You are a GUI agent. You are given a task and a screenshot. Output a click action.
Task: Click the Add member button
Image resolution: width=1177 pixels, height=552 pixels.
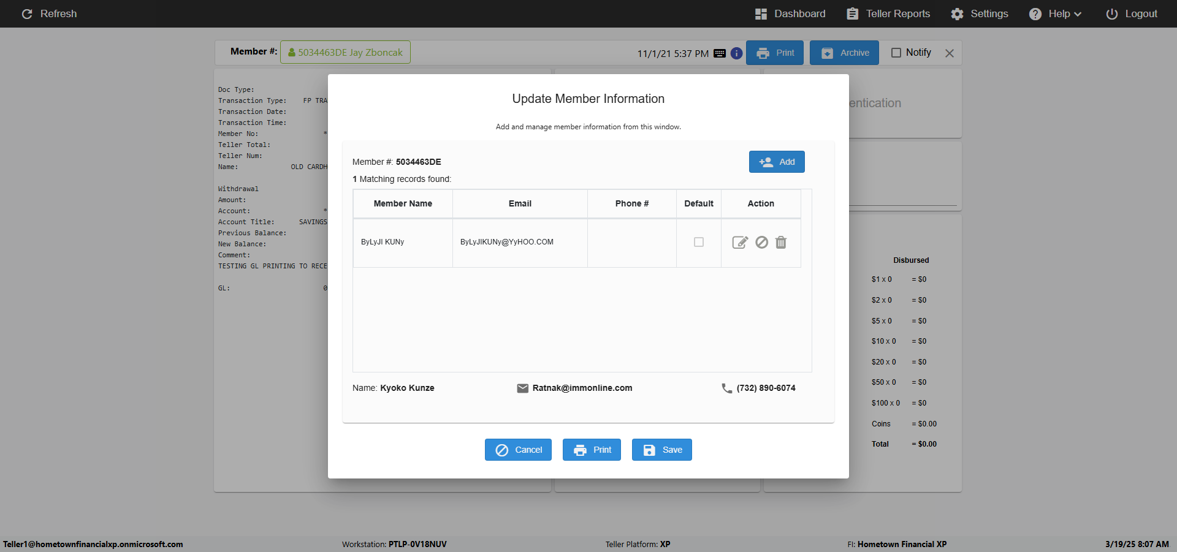point(777,162)
